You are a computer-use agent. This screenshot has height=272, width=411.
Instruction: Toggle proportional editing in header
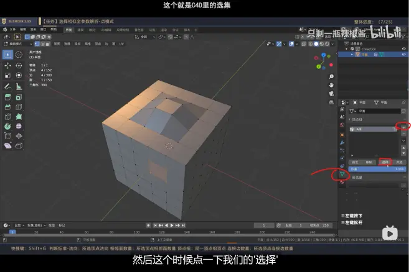(x=186, y=37)
